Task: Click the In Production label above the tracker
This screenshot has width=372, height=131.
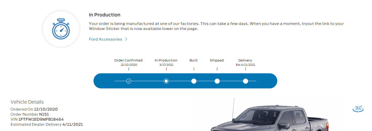Action: (166, 60)
